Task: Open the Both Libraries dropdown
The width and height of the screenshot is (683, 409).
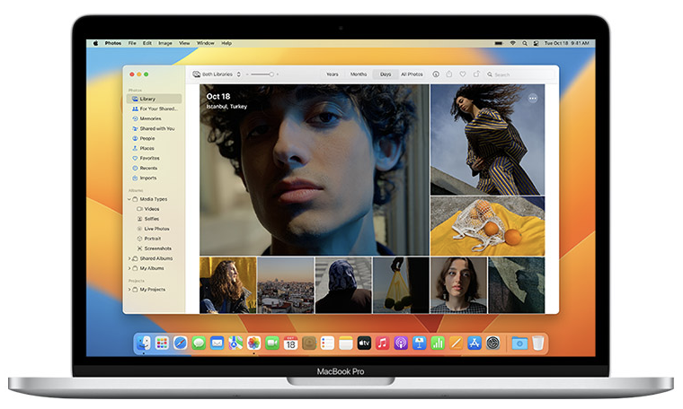Action: coord(217,74)
